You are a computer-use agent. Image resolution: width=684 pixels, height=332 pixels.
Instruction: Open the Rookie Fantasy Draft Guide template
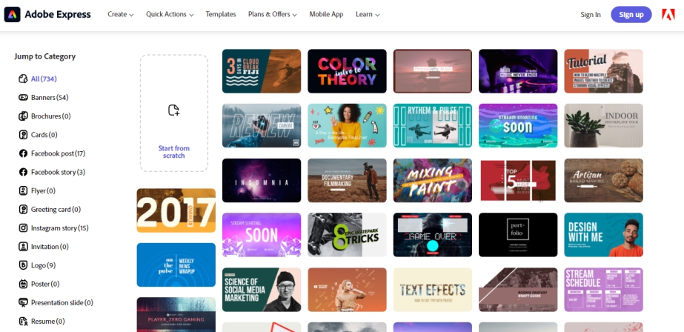pyautogui.click(x=518, y=290)
